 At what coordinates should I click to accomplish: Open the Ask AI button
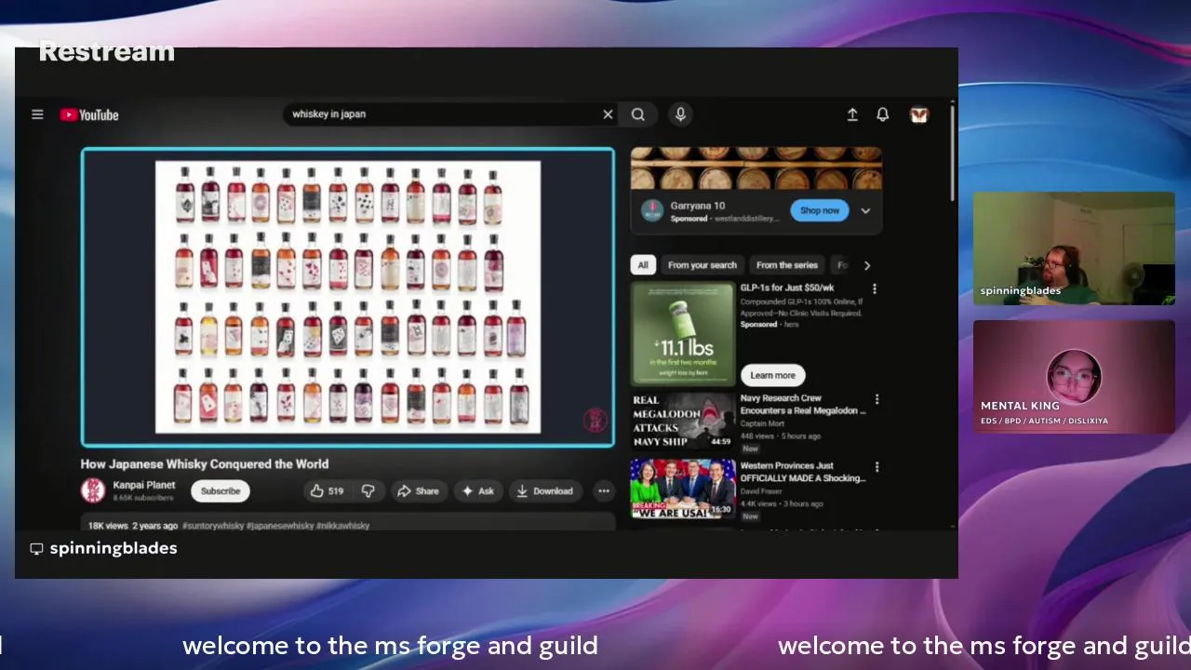[x=478, y=491]
